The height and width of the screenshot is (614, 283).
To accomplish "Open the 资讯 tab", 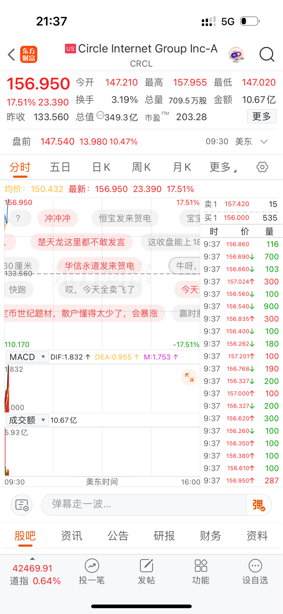I will point(71,536).
